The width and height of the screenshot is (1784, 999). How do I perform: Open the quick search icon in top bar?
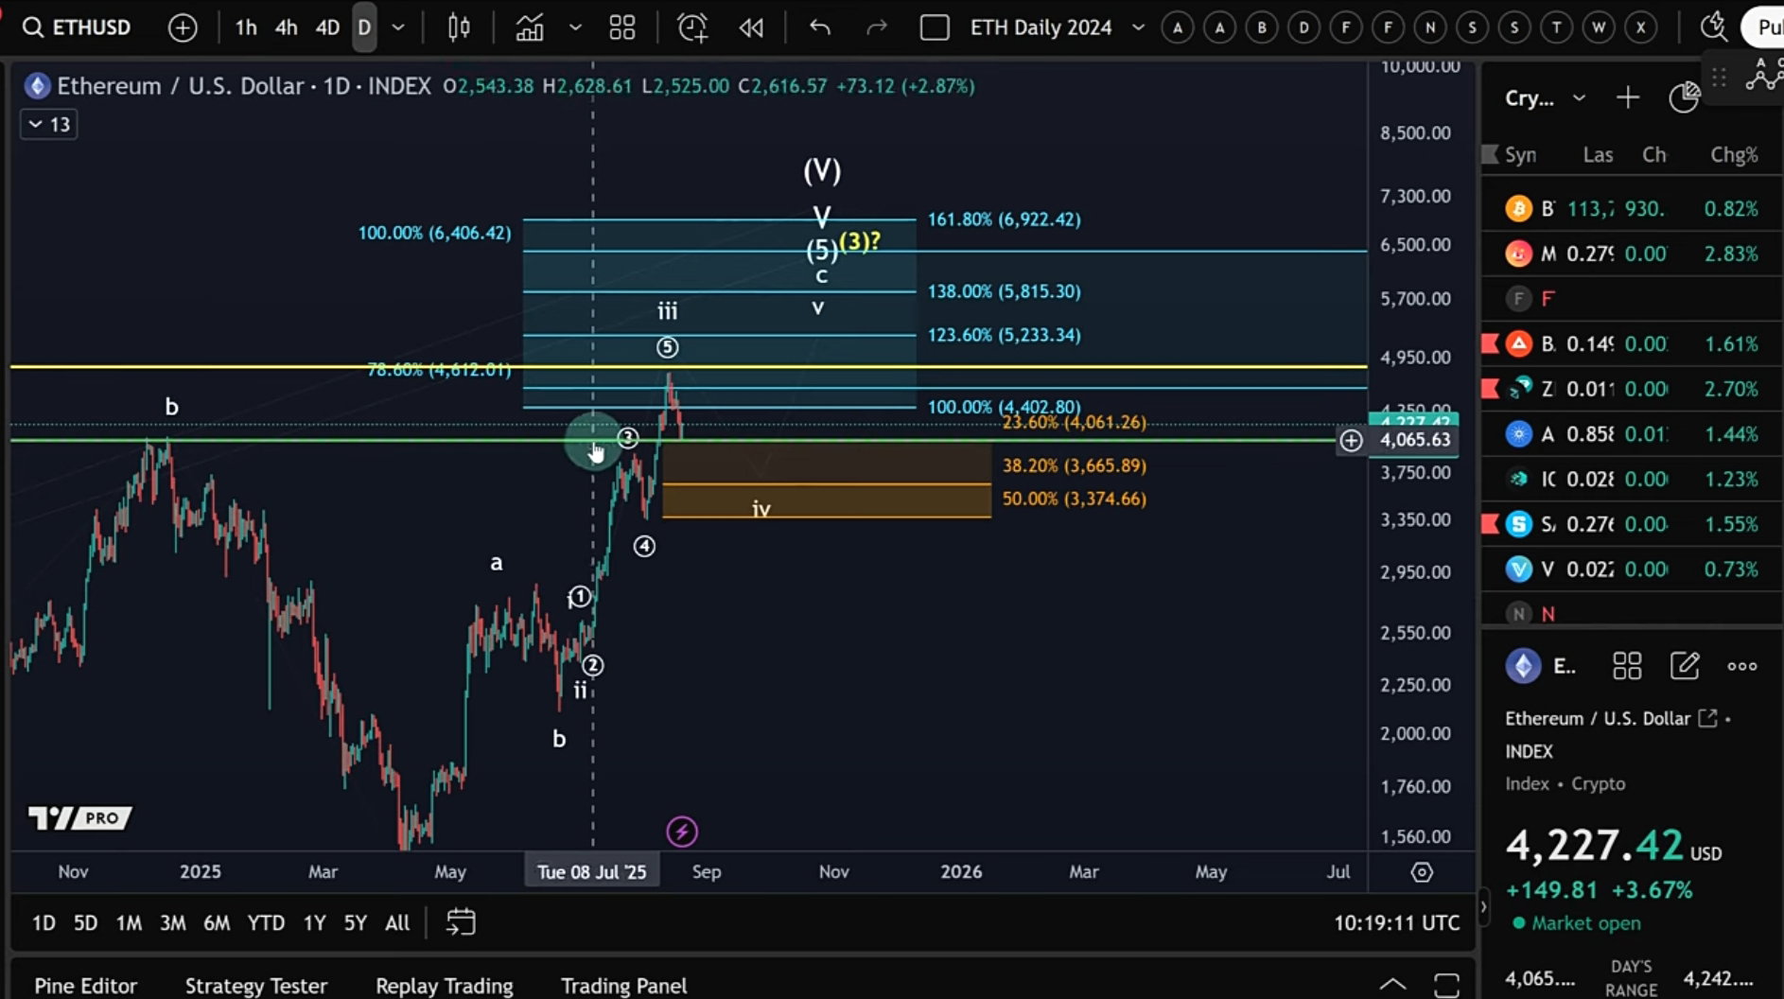[x=1713, y=26]
